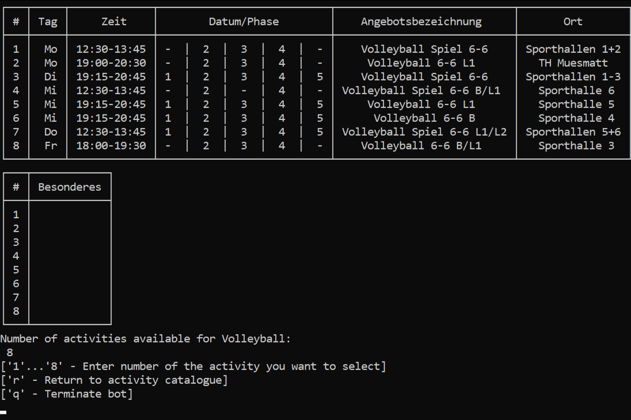Image resolution: width=631 pixels, height=420 pixels.
Task: Click the Volleyball Spiel 6-6 B/L1 entry
Action: (x=421, y=90)
